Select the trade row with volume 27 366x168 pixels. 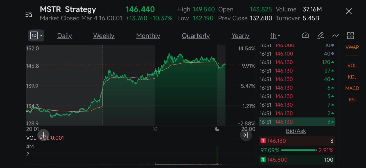(x=297, y=71)
